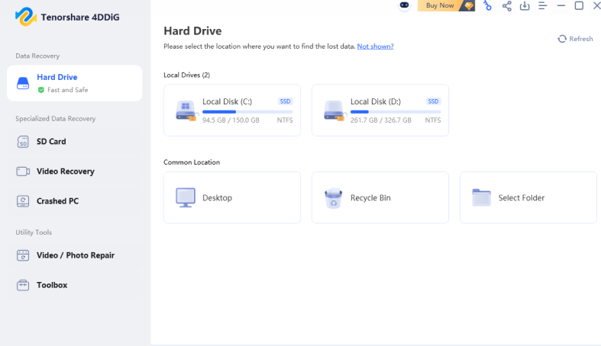The image size is (601, 346).
Task: Select Local Disk (D:) drive card
Action: pyautogui.click(x=380, y=110)
